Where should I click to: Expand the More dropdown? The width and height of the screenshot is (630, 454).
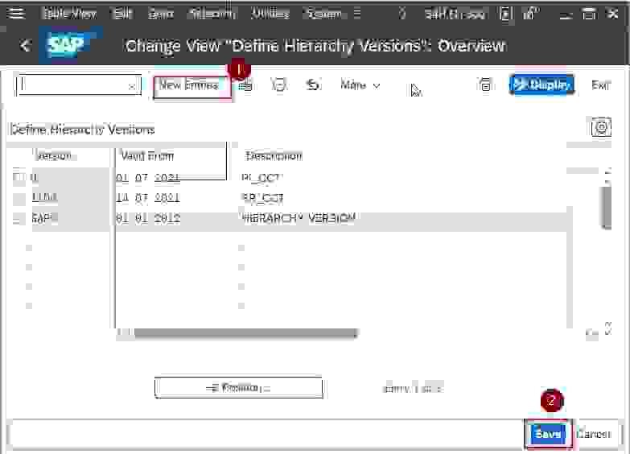(x=360, y=85)
